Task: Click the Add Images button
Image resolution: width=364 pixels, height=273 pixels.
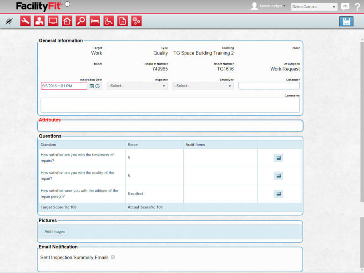Action: tap(54, 231)
